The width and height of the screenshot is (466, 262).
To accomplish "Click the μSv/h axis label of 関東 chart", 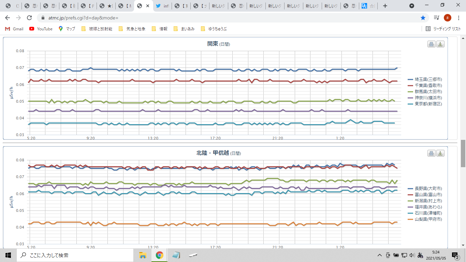I will click(x=12, y=92).
